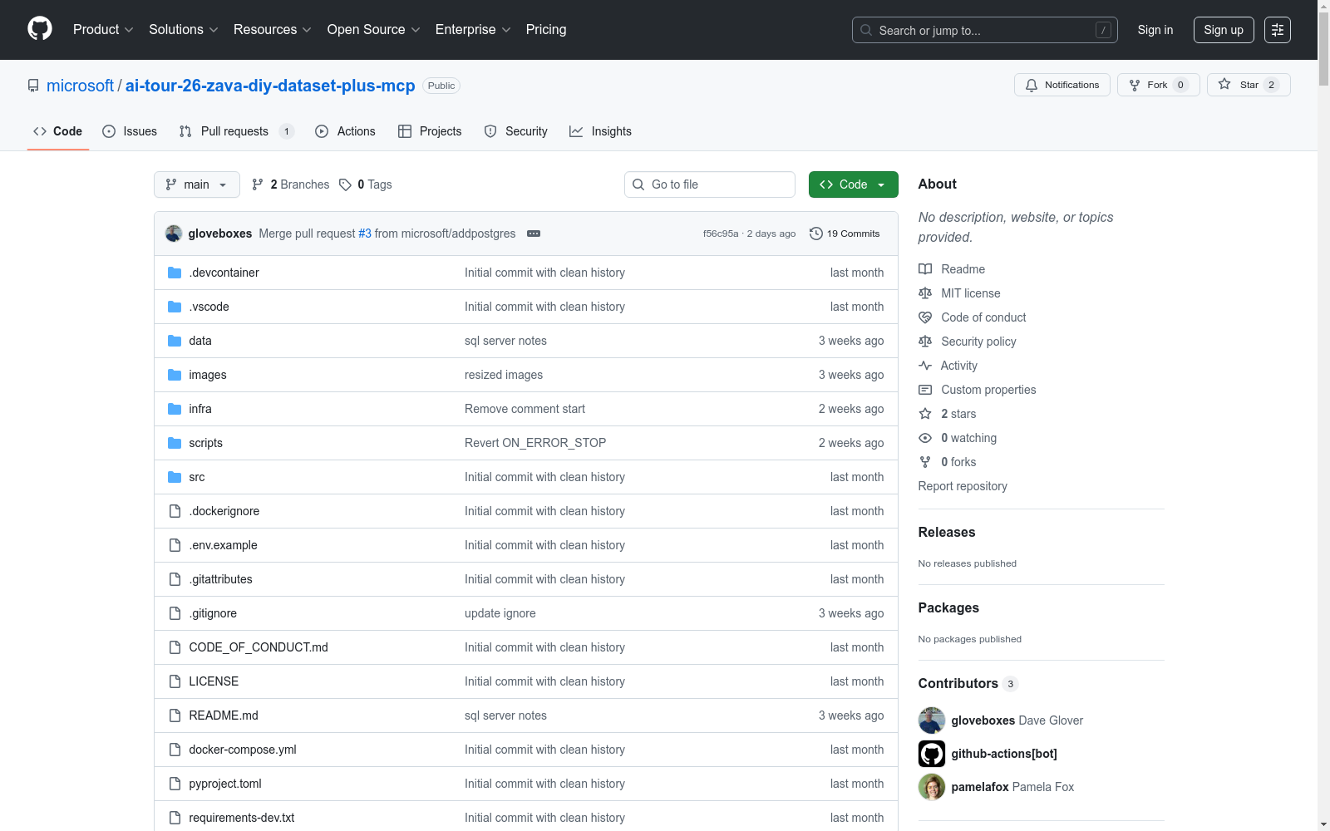View the 0 Tags link

(366, 184)
